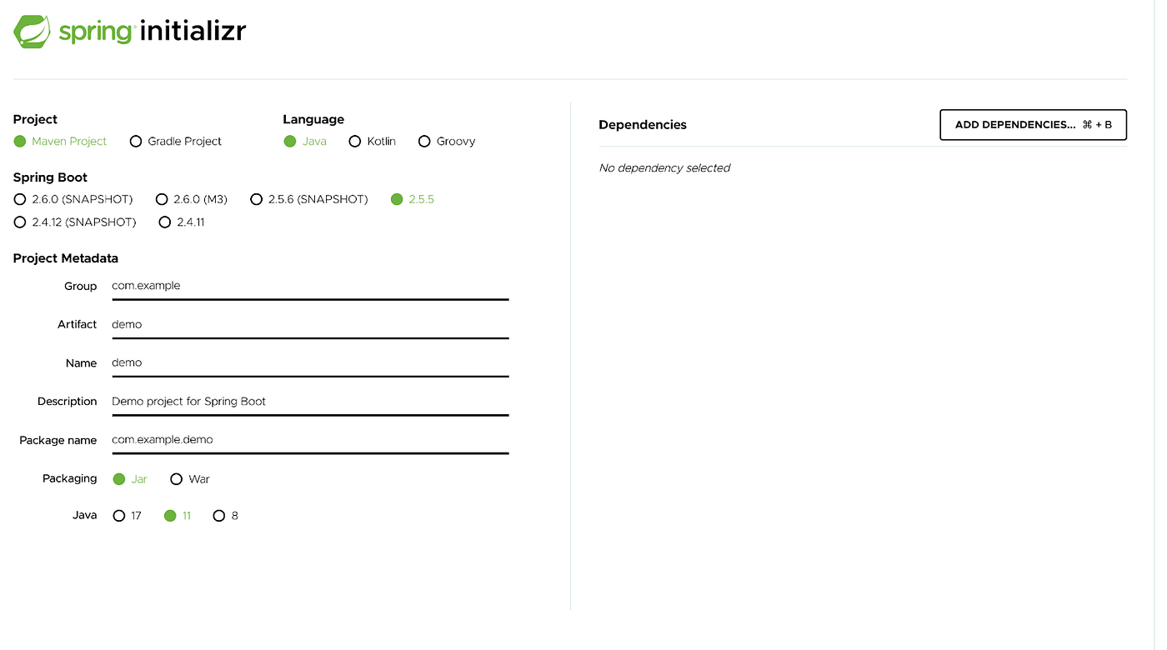Focus the Name input field

pos(310,362)
